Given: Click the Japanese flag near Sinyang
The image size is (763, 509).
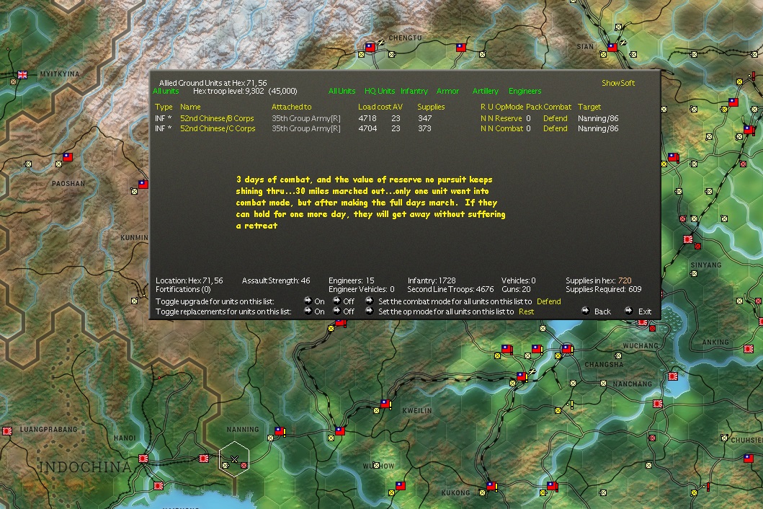Looking at the screenshot, I should [688, 239].
